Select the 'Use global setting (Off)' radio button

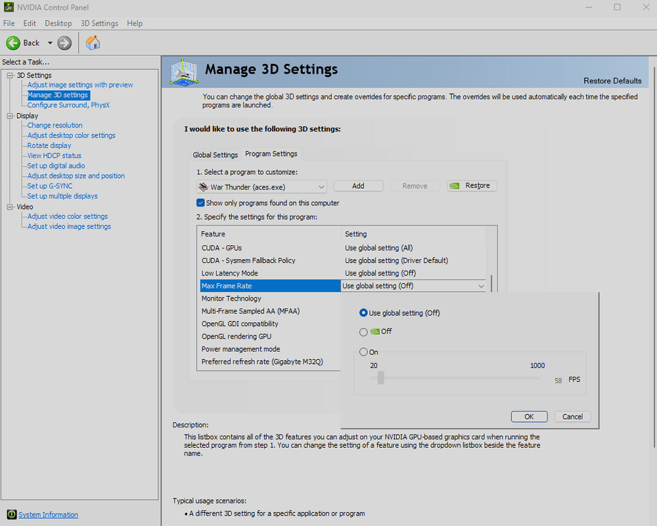click(363, 313)
